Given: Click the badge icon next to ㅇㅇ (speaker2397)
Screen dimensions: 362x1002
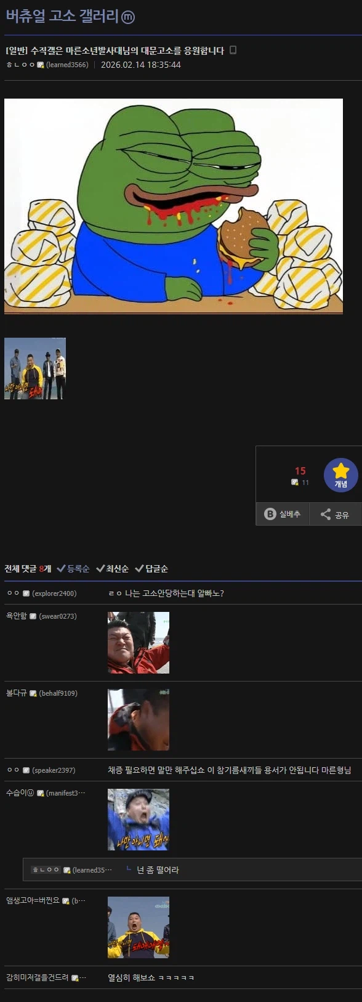Looking at the screenshot, I should click(26, 770).
